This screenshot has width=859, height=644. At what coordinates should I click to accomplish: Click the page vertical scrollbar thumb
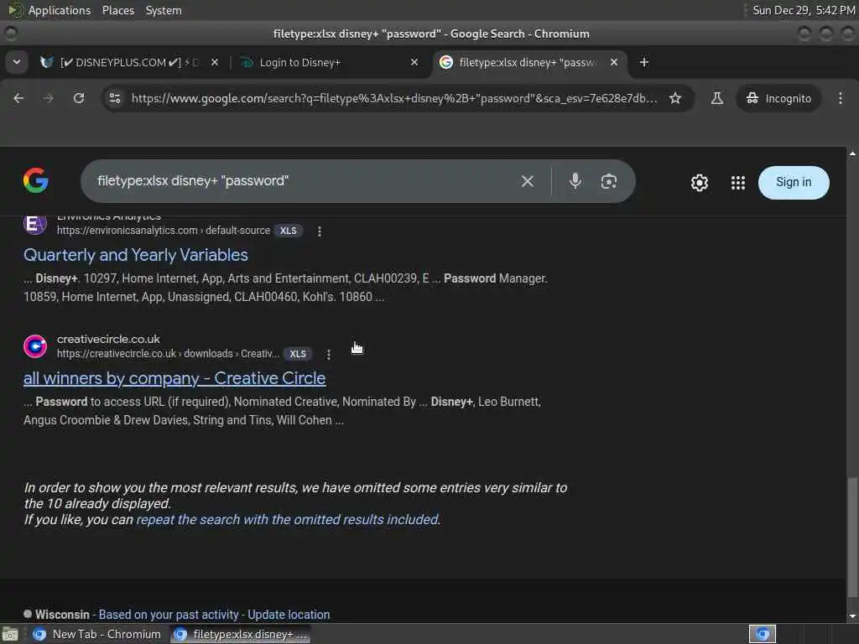click(852, 538)
